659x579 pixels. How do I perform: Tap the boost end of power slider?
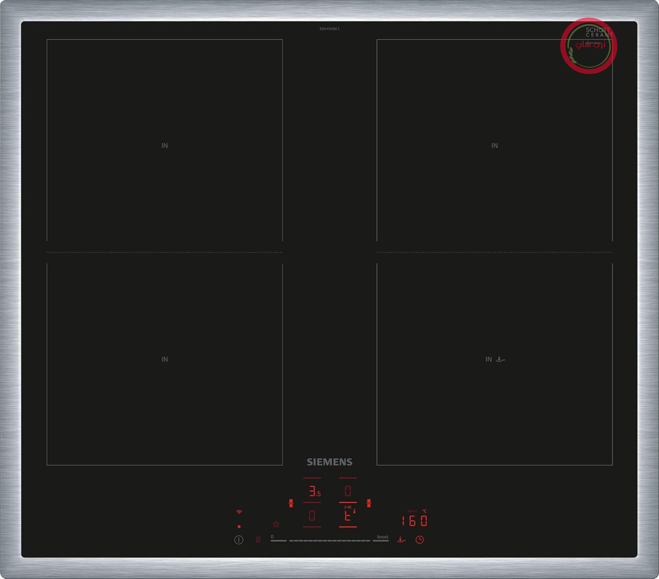click(x=382, y=539)
